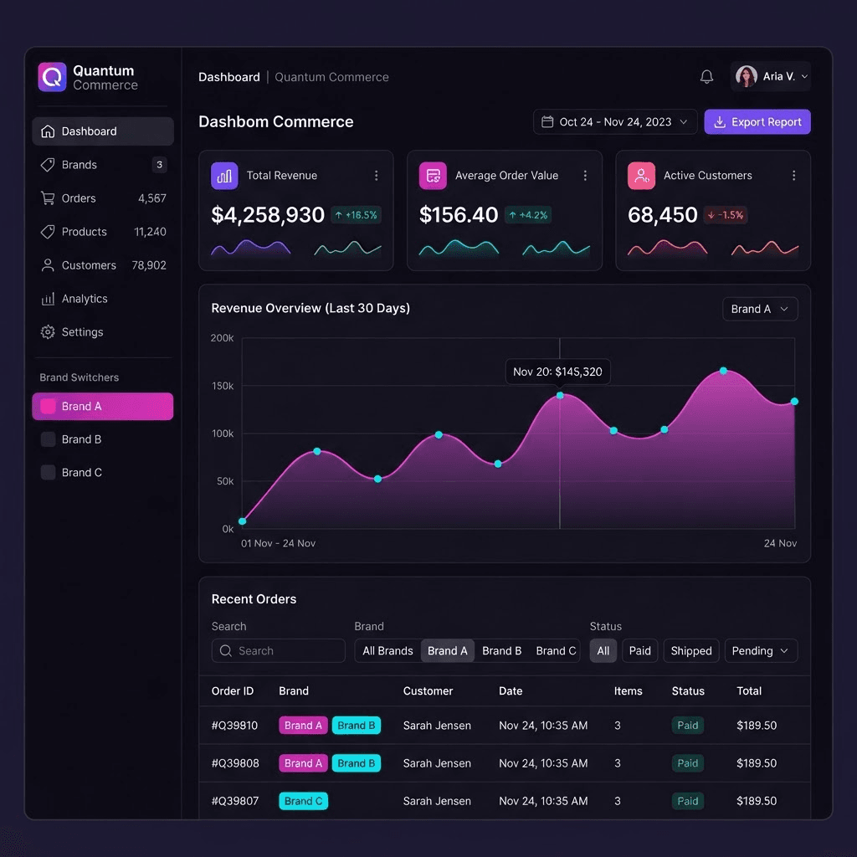This screenshot has width=857, height=857.
Task: Click the Paid status badge for #Q39810
Action: pos(688,726)
